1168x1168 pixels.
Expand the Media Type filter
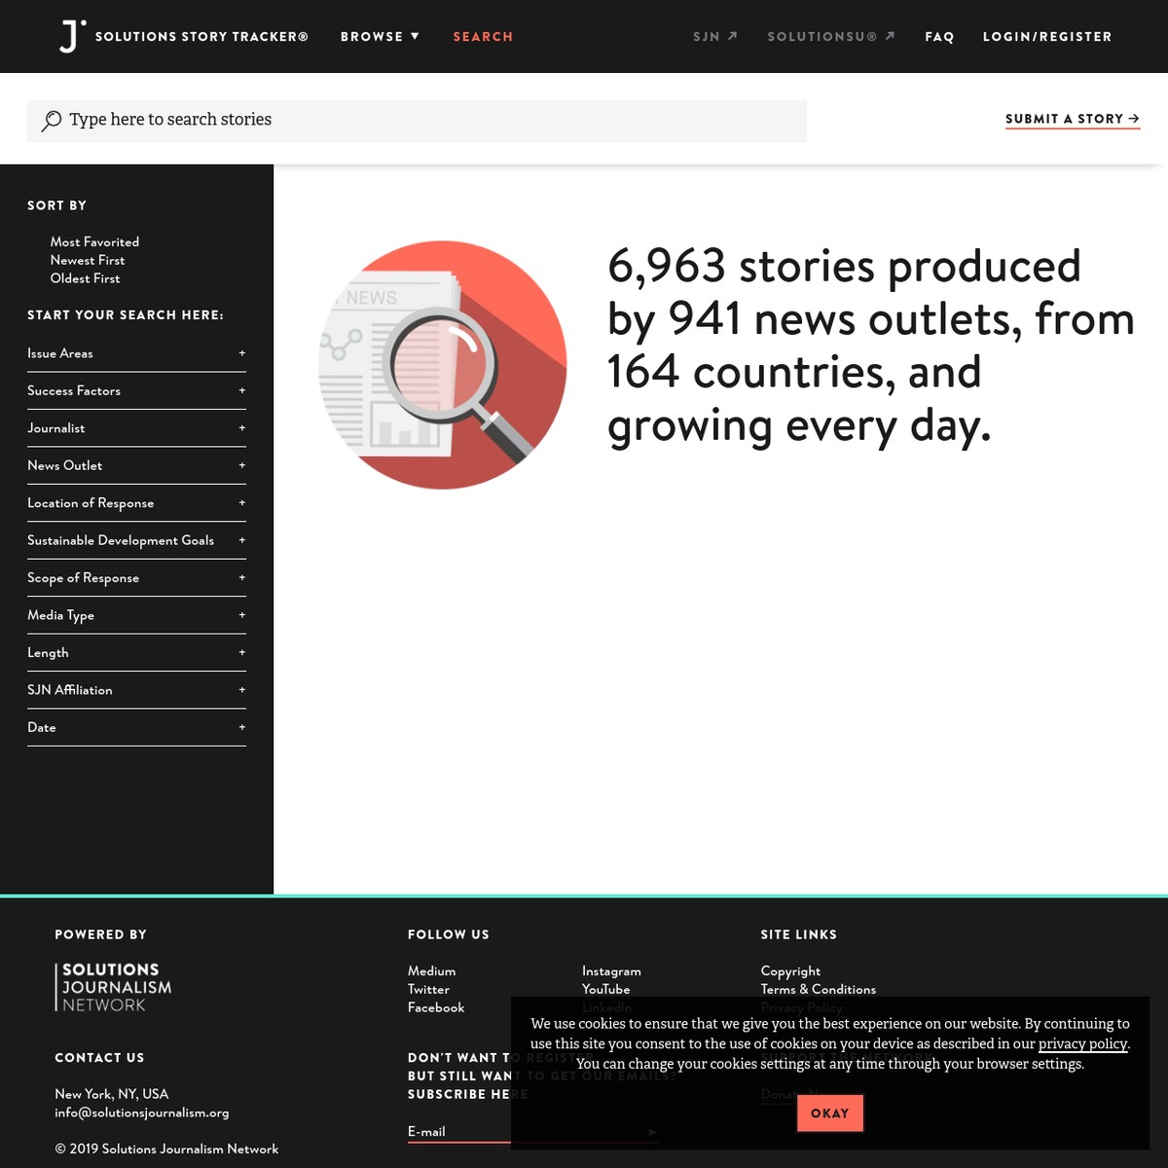coord(136,615)
